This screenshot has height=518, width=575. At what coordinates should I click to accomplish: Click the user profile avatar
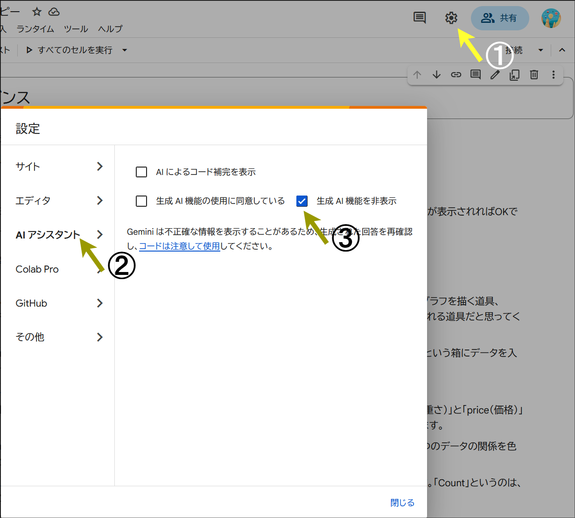[x=551, y=18]
